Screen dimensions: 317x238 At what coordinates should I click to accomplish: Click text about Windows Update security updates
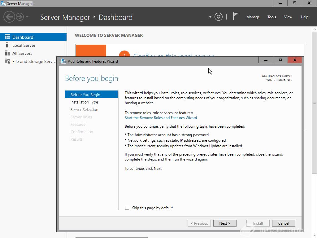click(x=185, y=146)
